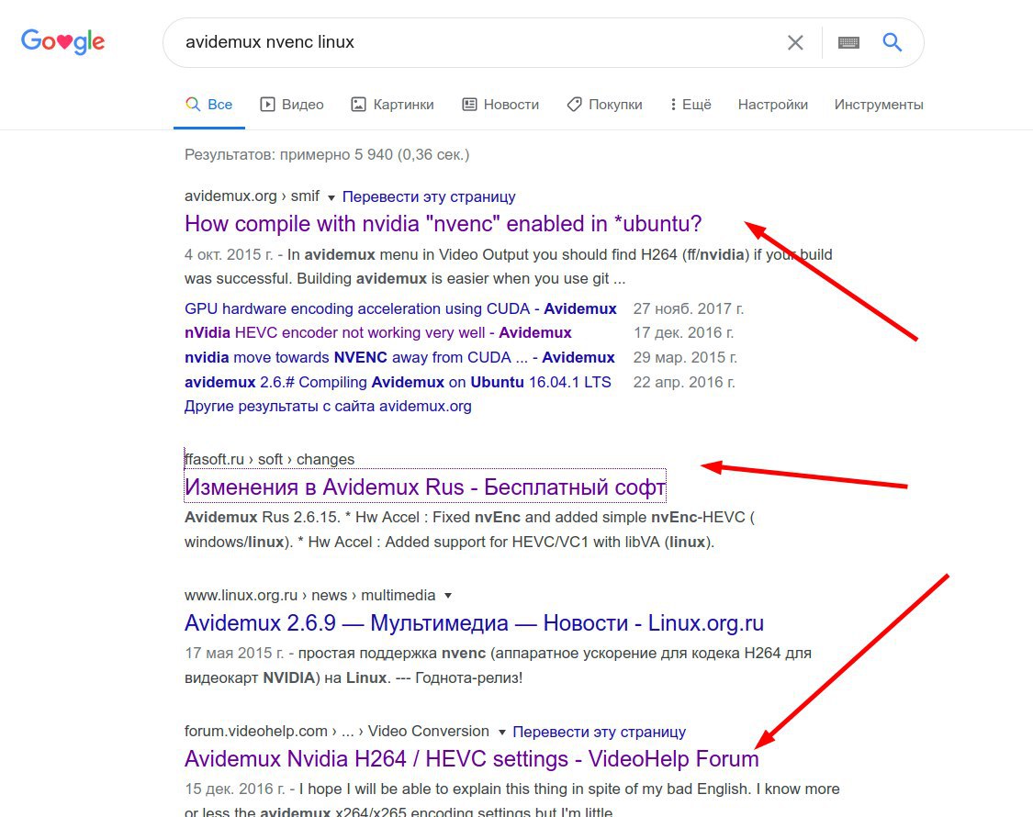Switch to the Видео tab
1033x817 pixels.
tap(292, 104)
